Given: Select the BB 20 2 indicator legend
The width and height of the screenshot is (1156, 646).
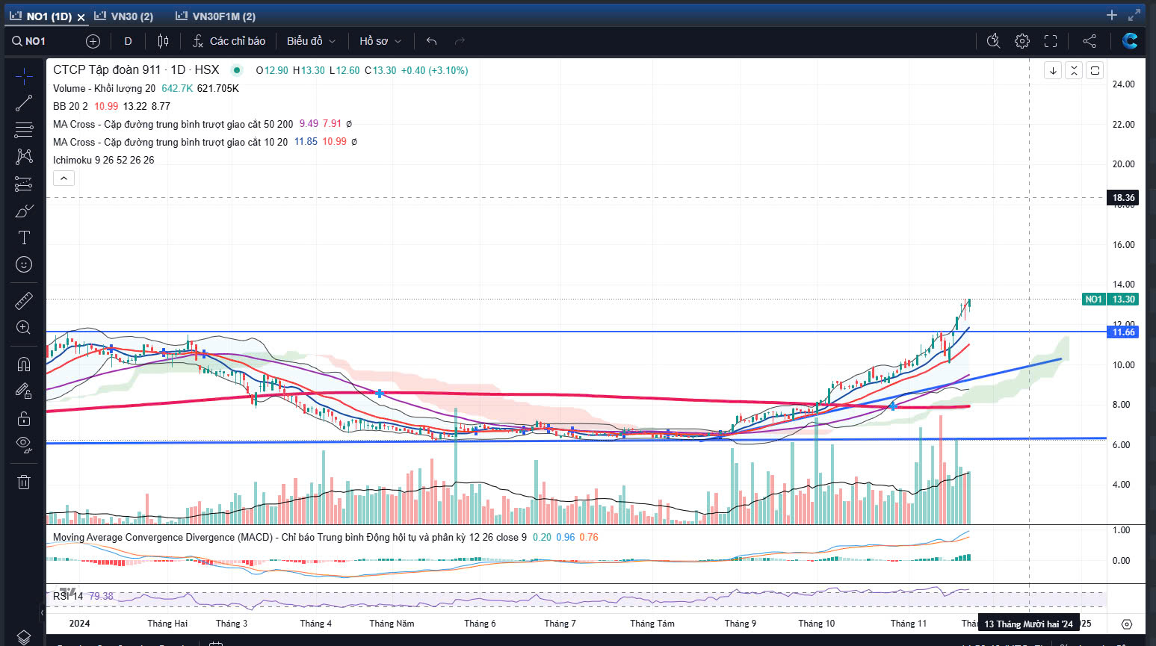Looking at the screenshot, I should [70, 106].
